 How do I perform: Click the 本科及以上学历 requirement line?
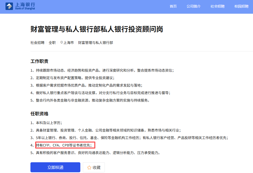tap(49, 123)
